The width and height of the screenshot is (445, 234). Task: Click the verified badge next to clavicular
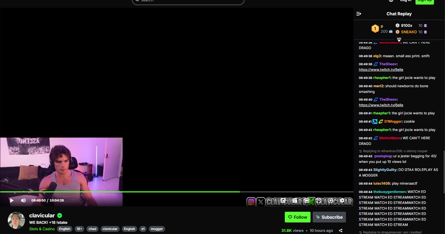[60, 215]
